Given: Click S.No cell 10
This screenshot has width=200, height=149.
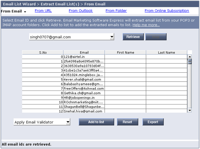Looking at the screenshot, I should tap(43, 102).
